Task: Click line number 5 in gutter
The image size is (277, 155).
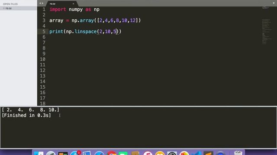Action: 44,31
